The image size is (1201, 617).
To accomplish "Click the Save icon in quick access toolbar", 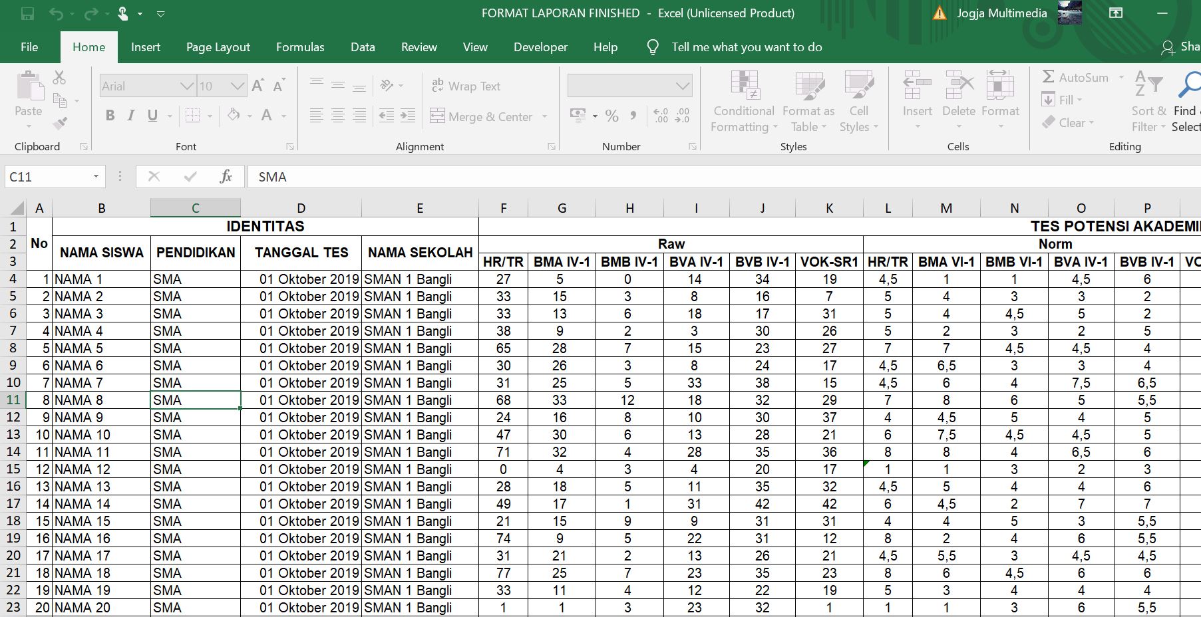I will [27, 13].
